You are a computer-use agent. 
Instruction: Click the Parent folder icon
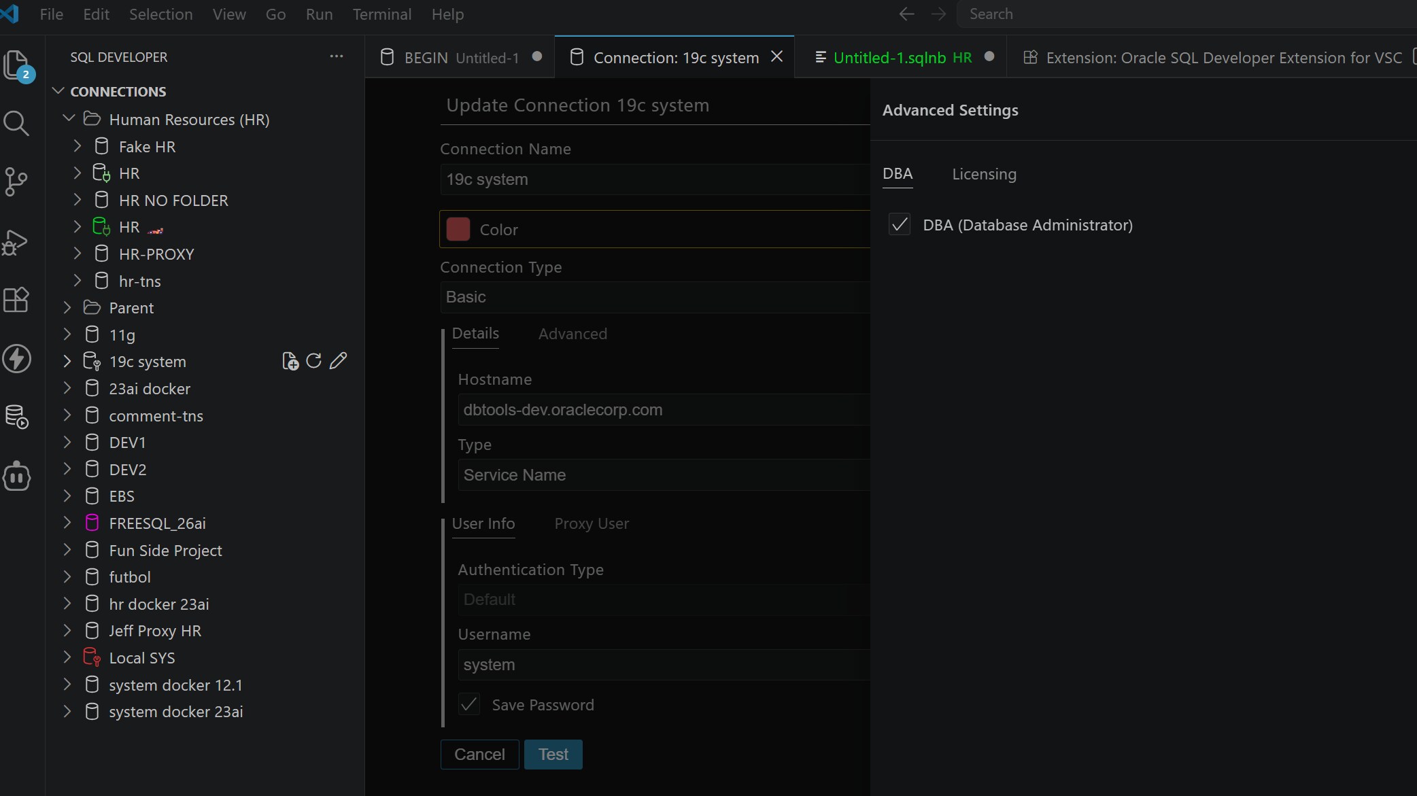(x=92, y=307)
